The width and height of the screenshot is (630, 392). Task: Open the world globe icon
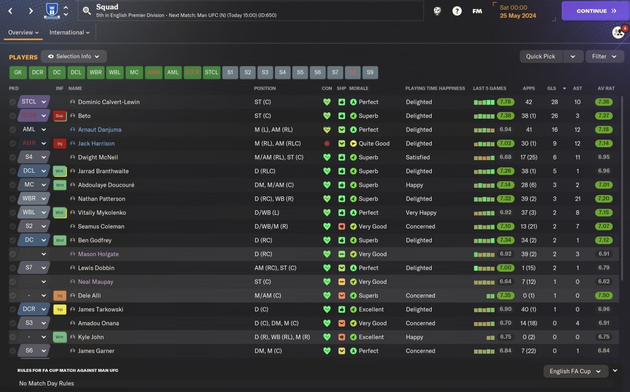(438, 11)
